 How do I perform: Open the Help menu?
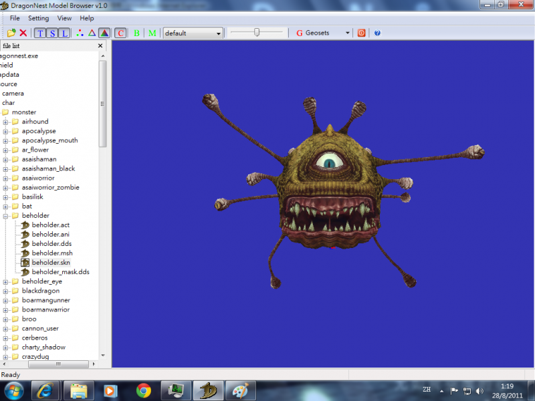tap(87, 18)
